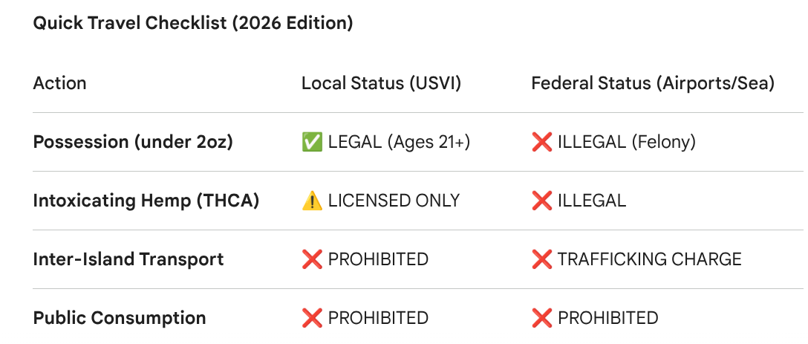Click the Local Status (USVI) column header
Screen dimensions: 808x344
point(381,83)
